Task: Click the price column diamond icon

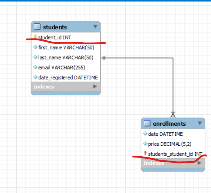Action: [x=145, y=144]
